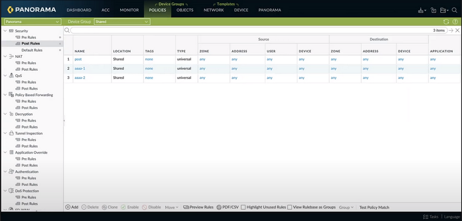The height and width of the screenshot is (221, 462).
Task: Click the Security policy icon in tree
Action: pyautogui.click(x=11, y=31)
